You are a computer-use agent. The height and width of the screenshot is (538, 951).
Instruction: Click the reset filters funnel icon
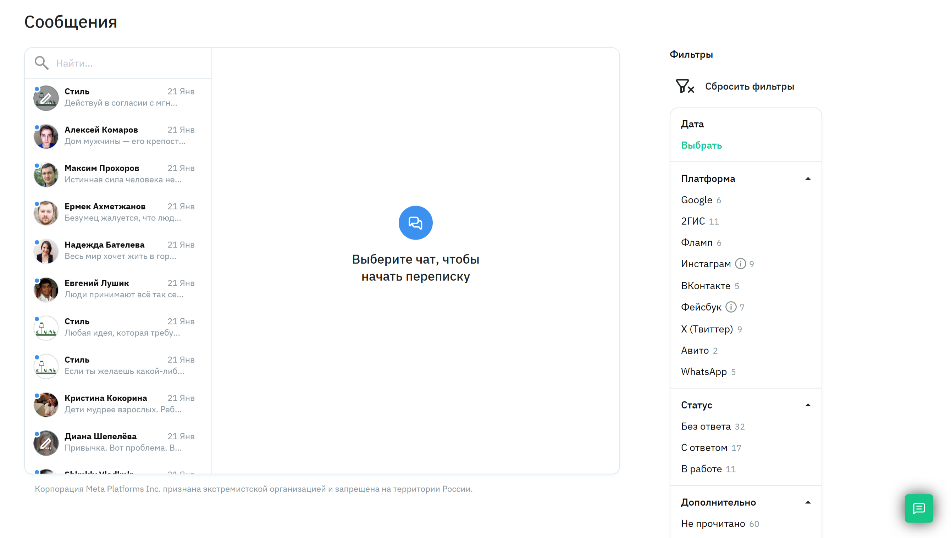pos(684,87)
